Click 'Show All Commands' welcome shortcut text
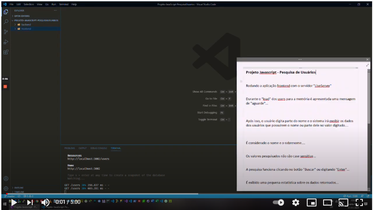This screenshot has width=373, height=210. (x=204, y=92)
